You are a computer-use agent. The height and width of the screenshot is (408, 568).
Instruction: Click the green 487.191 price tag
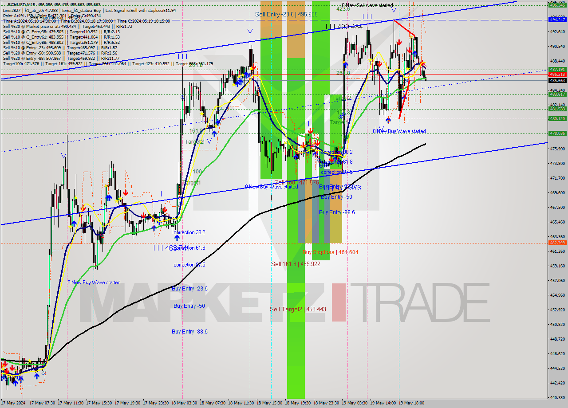[557, 69]
